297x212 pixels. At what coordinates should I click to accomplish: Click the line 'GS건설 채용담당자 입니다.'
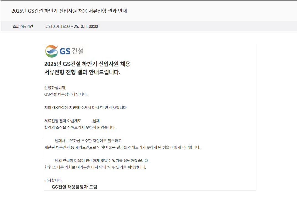[x=66, y=94]
